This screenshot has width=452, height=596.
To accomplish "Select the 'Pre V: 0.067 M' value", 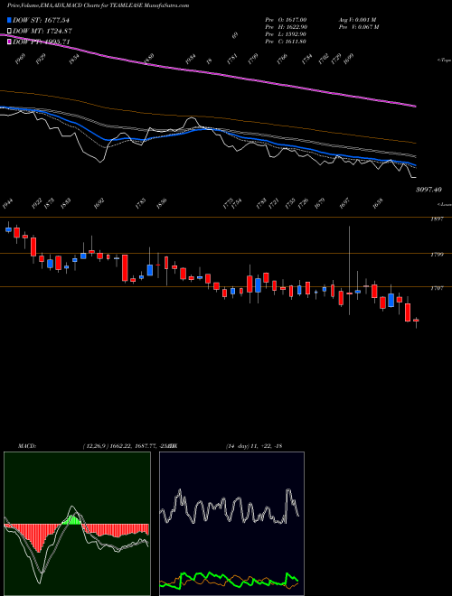I will click(x=359, y=27).
